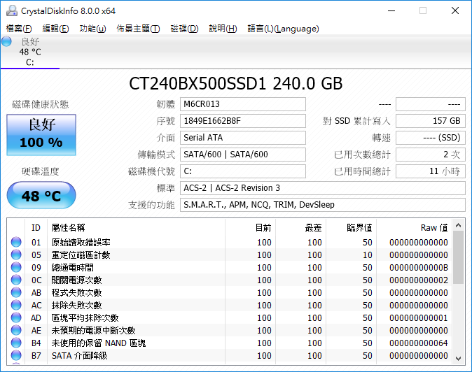
Task: Click the drive letter field C:
Action: (243, 171)
